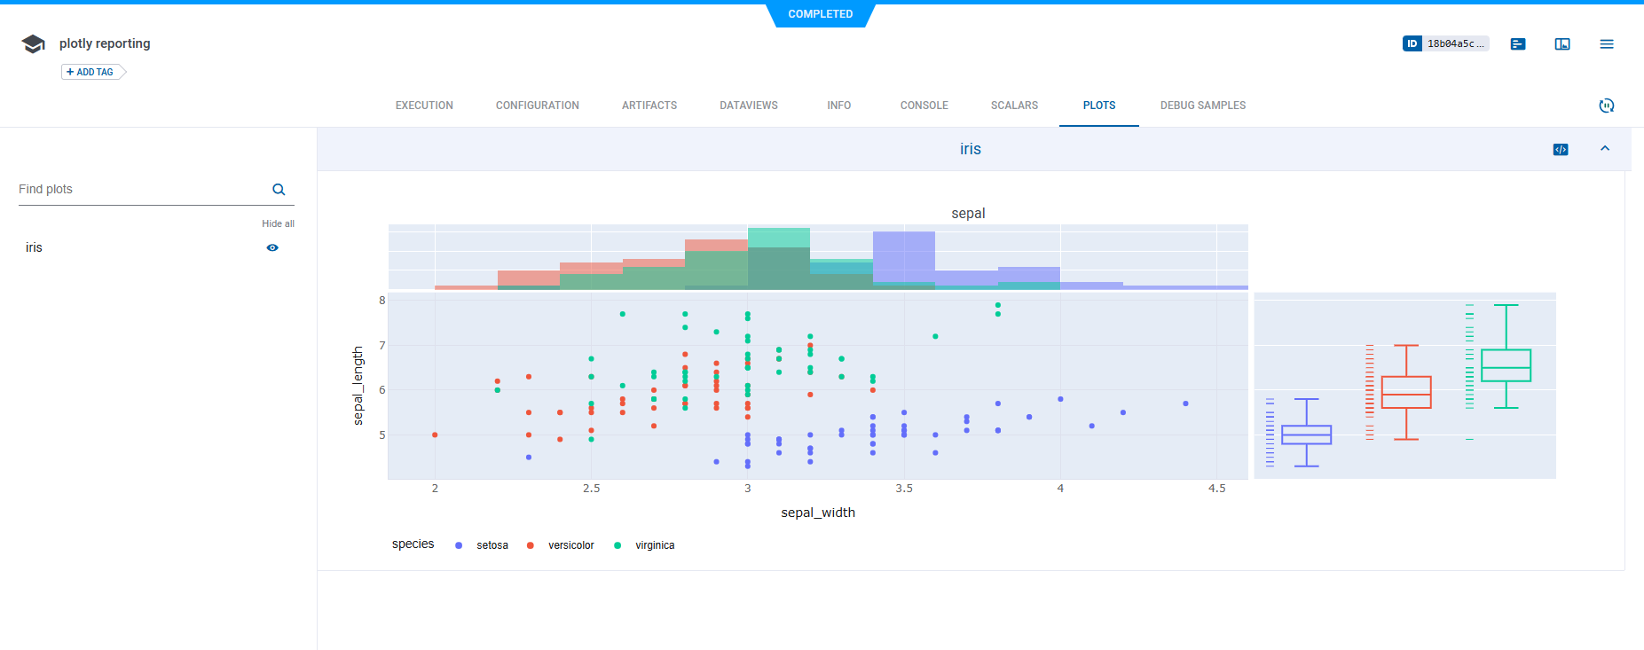Toggle versicolor series in the legend
Screen dimensions: 1644x650
pos(561,545)
